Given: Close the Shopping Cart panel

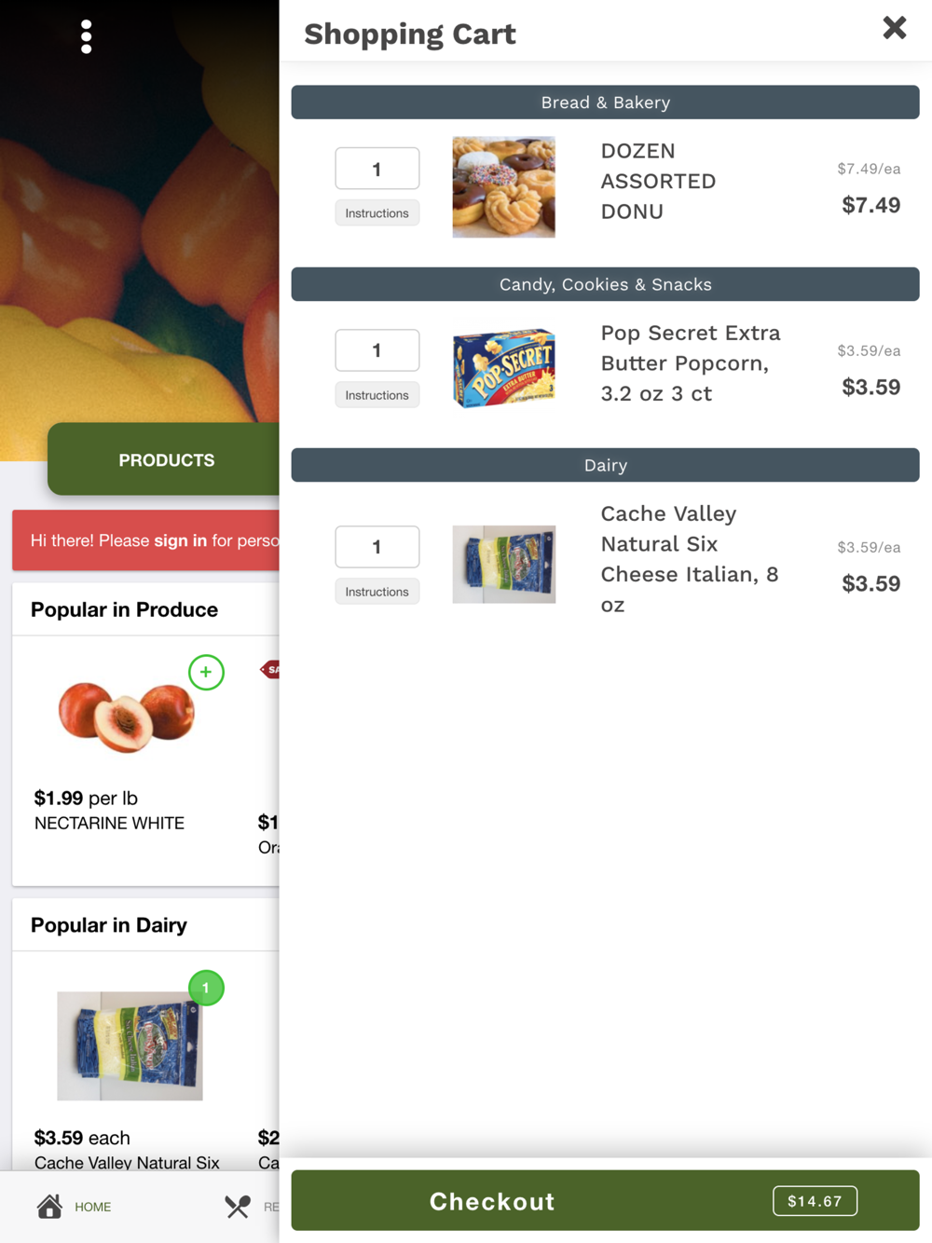Looking at the screenshot, I should point(894,29).
